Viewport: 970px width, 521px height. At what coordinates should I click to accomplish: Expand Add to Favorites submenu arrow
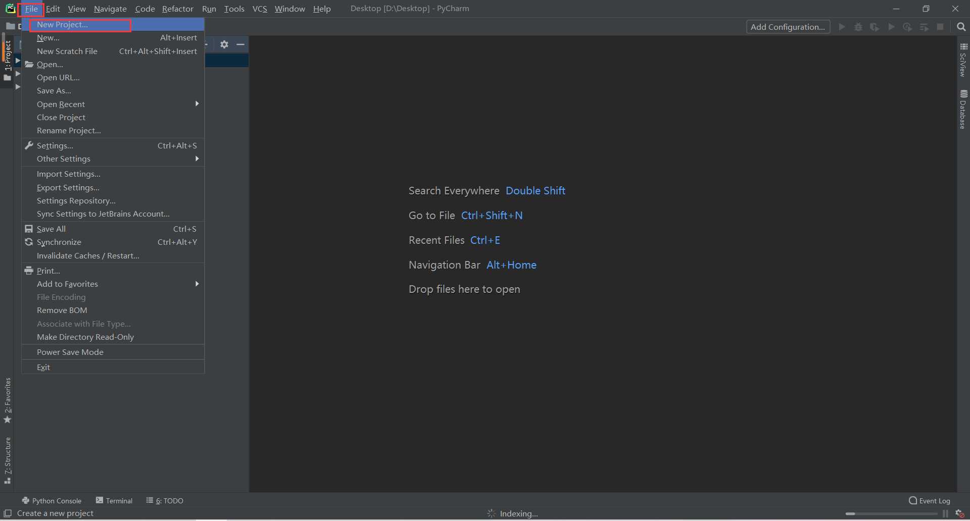197,284
